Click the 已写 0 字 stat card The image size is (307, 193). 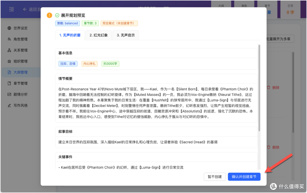point(290,9)
